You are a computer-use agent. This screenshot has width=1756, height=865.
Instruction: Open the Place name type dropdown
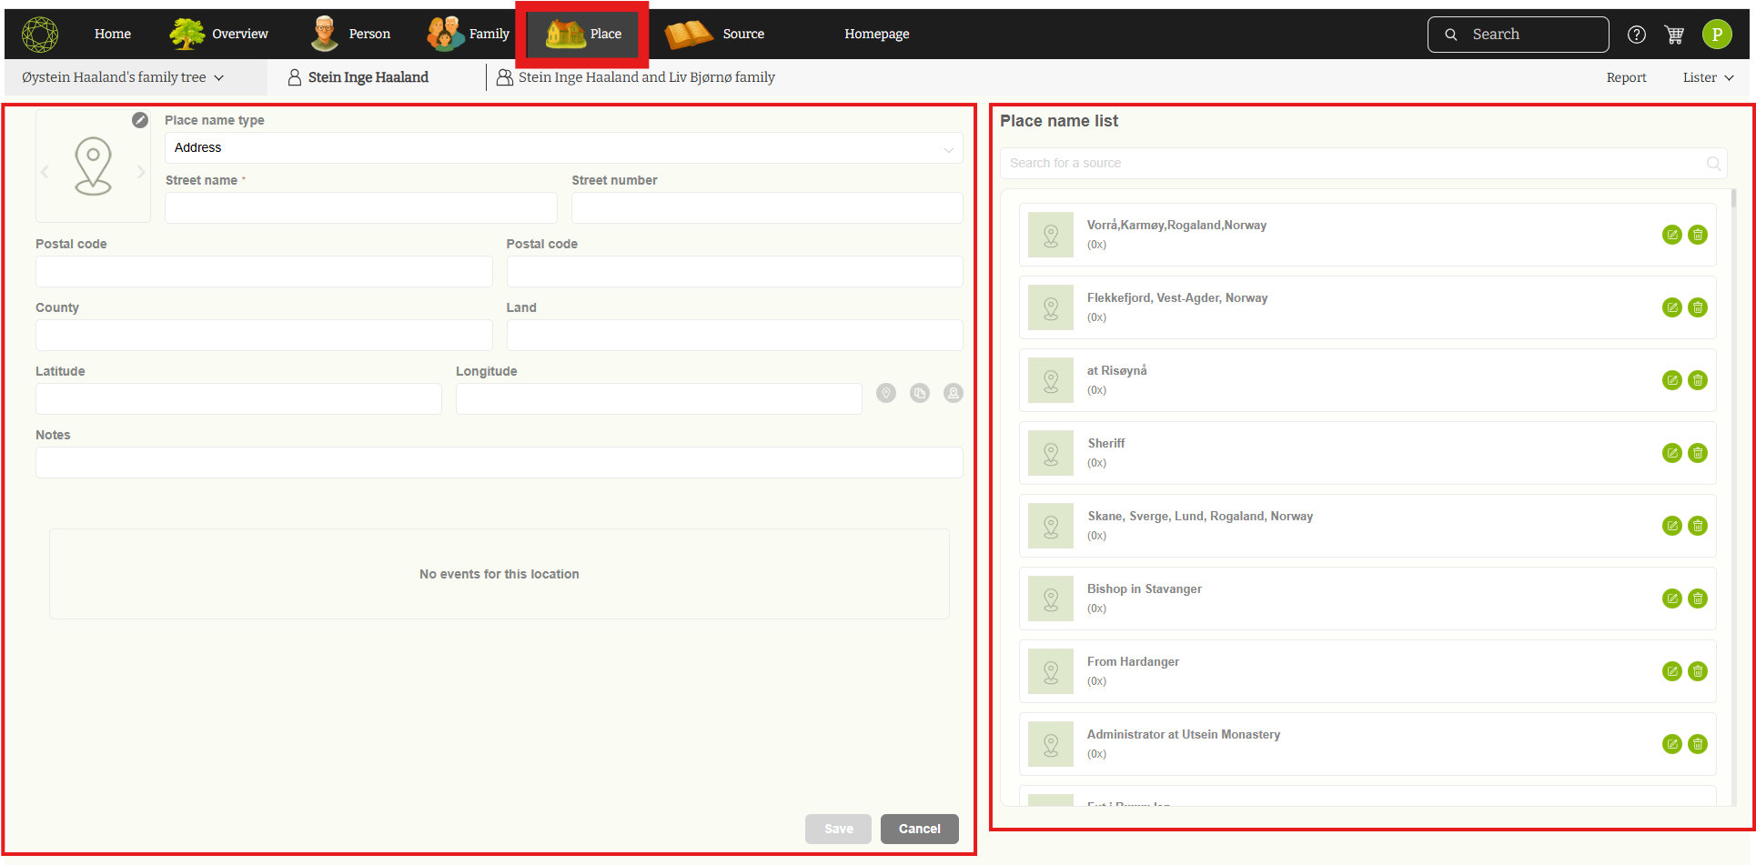pos(563,148)
